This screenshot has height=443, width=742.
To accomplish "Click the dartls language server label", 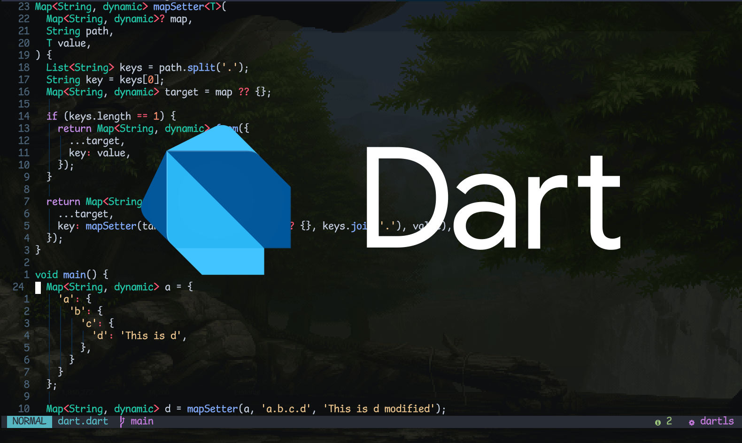I will tap(717, 421).
